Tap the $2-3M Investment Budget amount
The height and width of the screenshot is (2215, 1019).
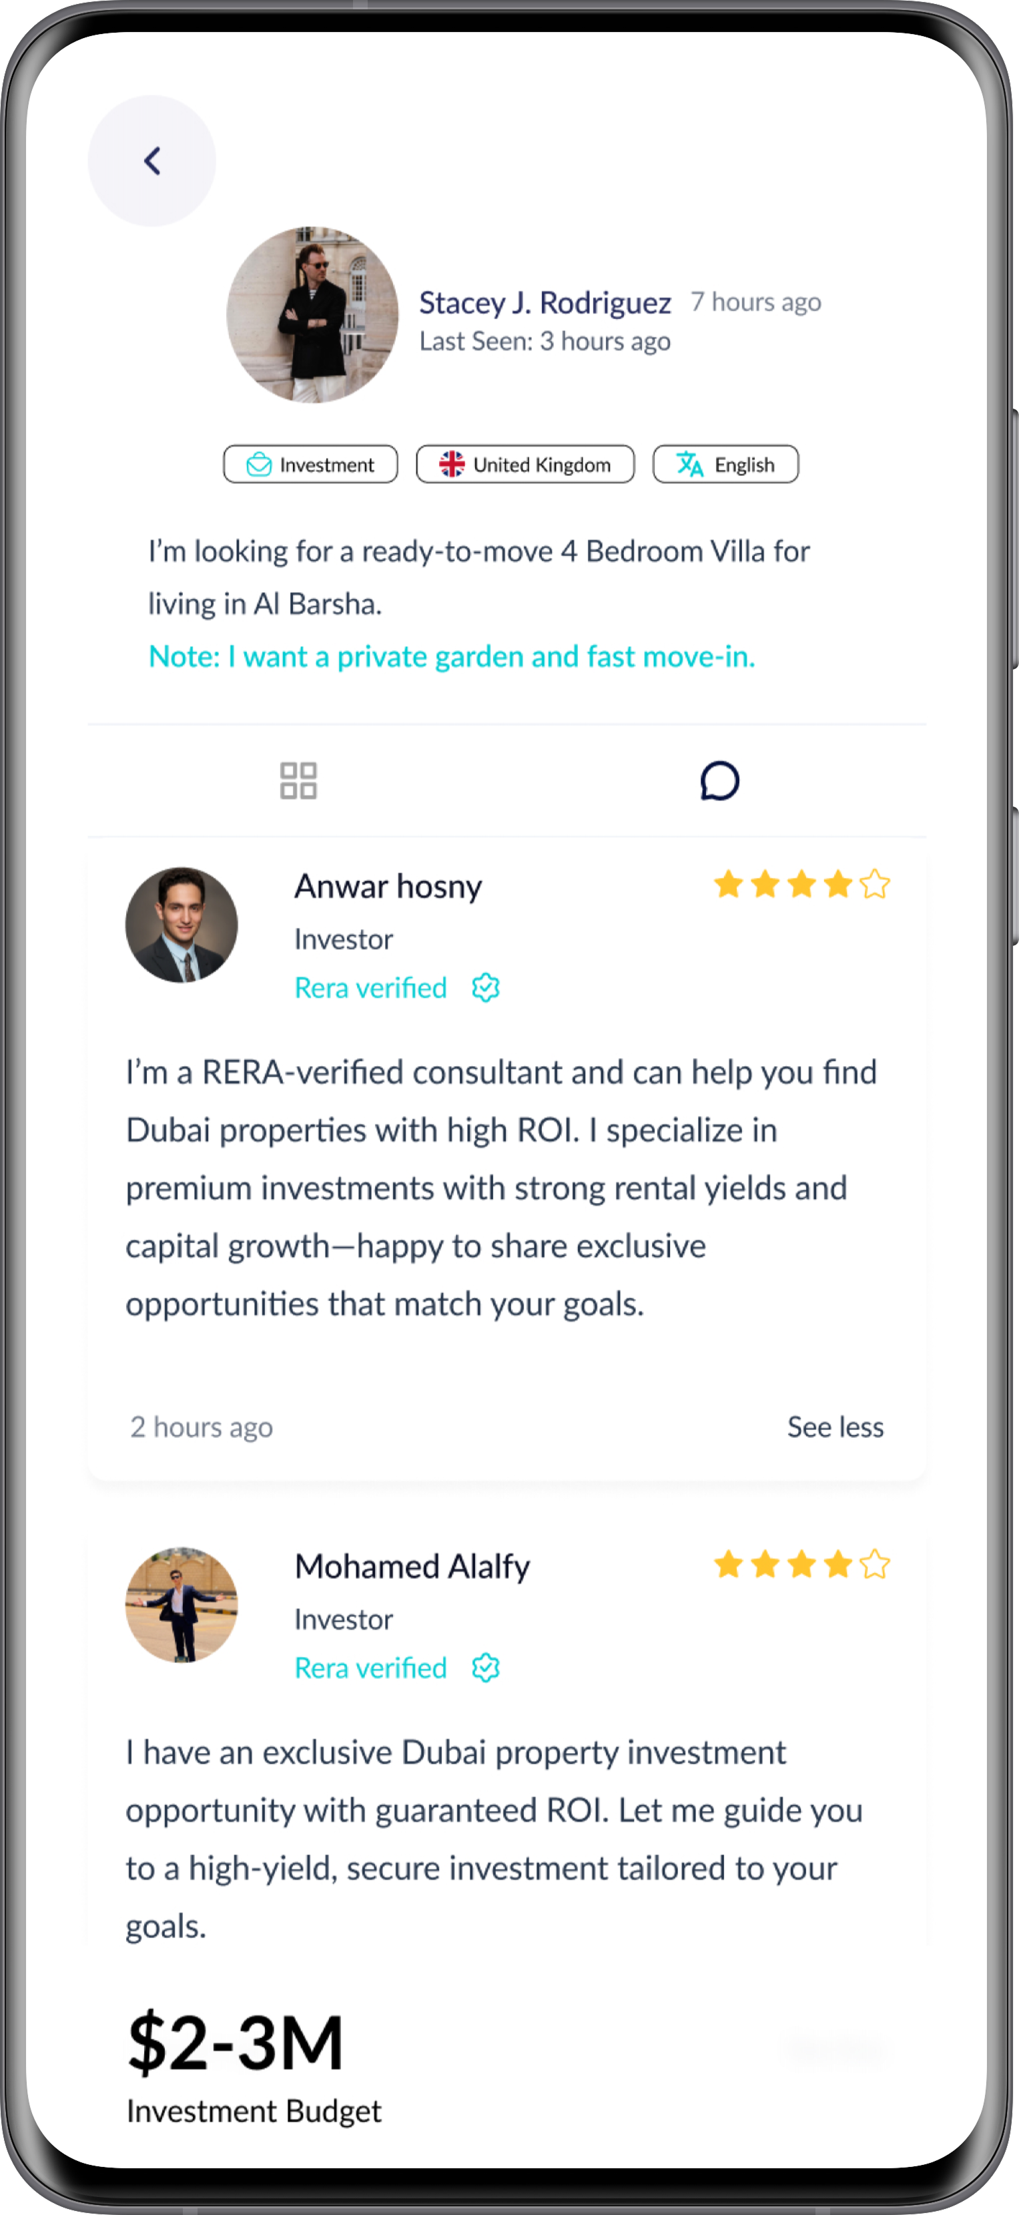tap(236, 2042)
